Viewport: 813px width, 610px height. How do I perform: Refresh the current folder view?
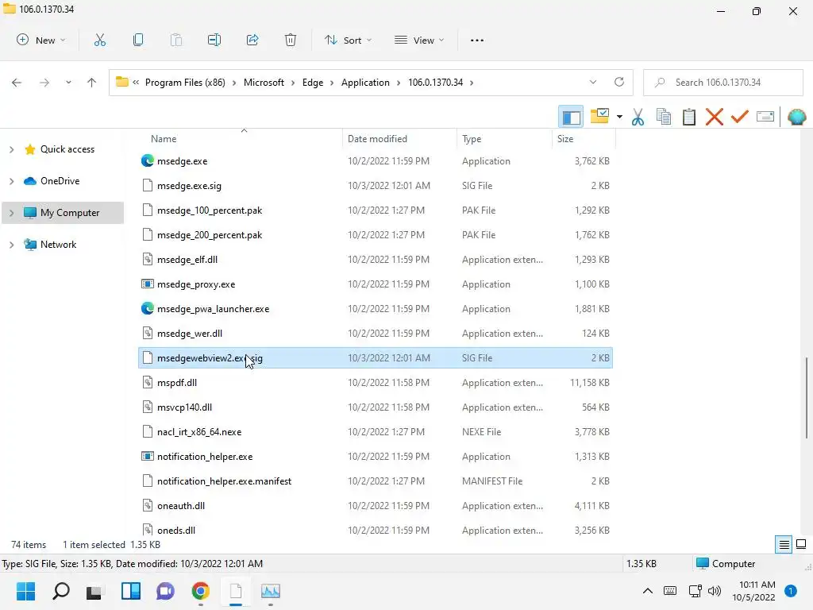pos(619,82)
